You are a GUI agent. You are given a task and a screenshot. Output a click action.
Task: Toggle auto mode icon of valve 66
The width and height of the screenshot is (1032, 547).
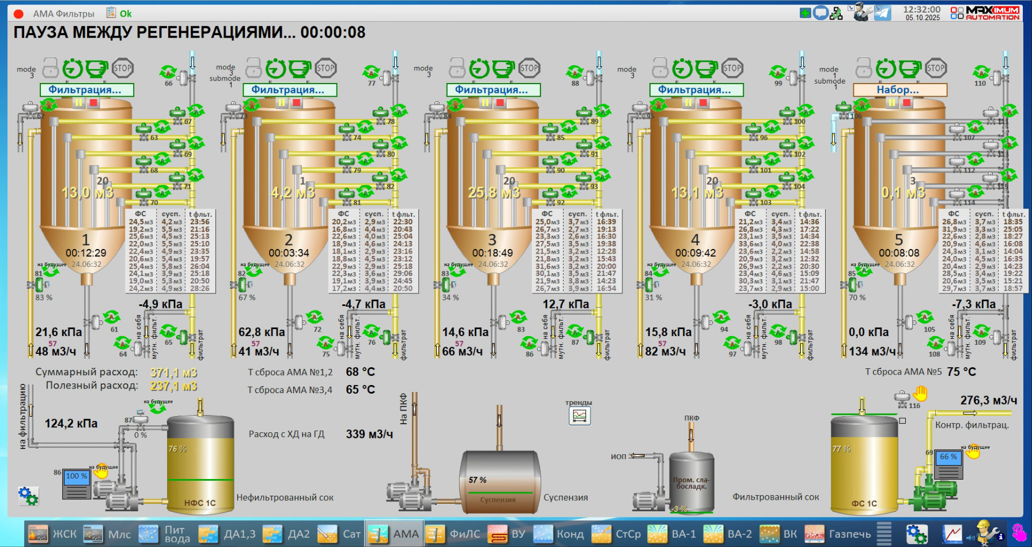pos(168,72)
